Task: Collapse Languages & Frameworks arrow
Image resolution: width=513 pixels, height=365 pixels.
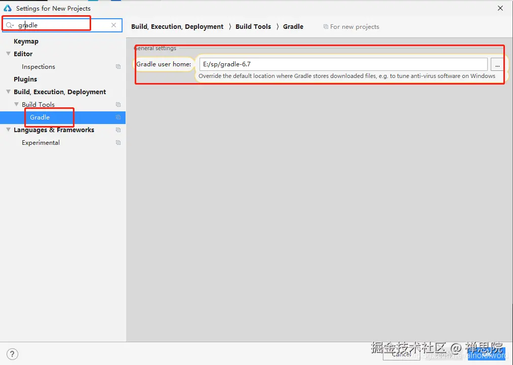Action: 9,130
